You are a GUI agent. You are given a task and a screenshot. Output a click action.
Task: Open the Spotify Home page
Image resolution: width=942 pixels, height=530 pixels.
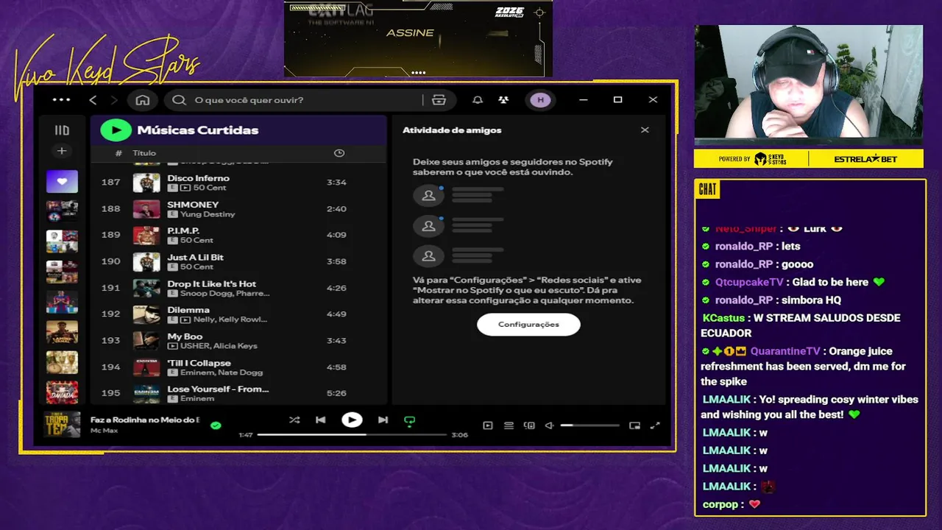(143, 100)
